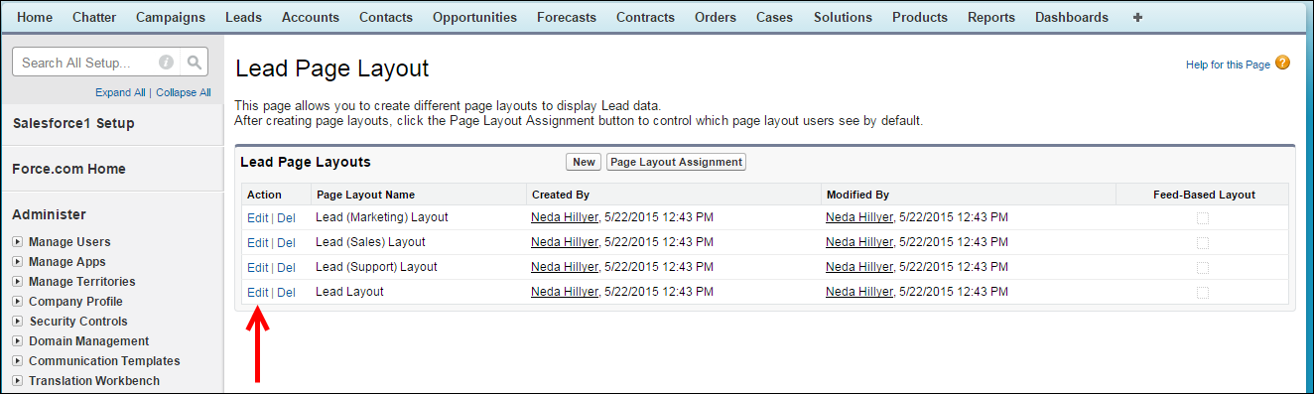This screenshot has height=394, width=1314.
Task: Open Neda Hillyer creator link for Lead (Marketing) Layout
Action: (x=565, y=217)
